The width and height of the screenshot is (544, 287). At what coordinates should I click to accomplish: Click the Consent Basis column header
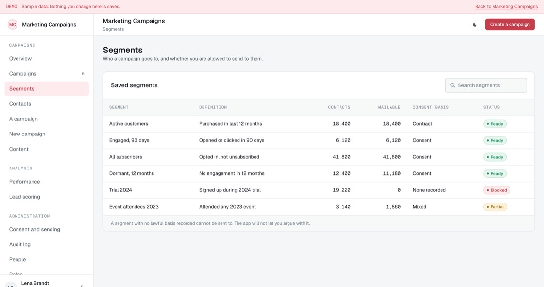tap(430, 107)
